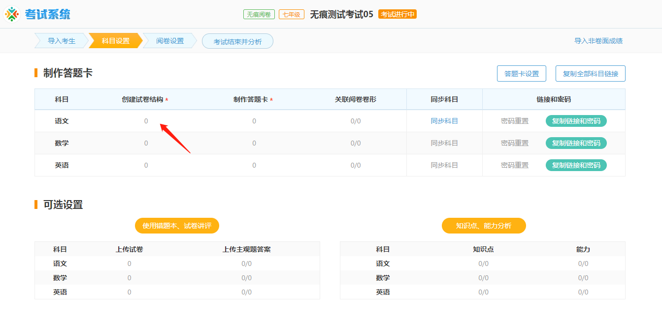Click 知识点 value for 数学
Viewport: 662px width, 322px height.
pyautogui.click(x=484, y=278)
